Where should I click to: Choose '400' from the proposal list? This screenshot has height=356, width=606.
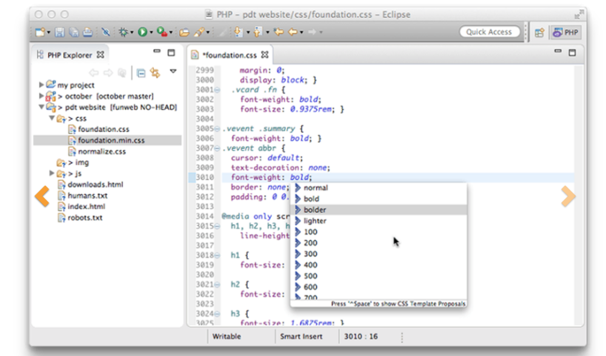379,265
